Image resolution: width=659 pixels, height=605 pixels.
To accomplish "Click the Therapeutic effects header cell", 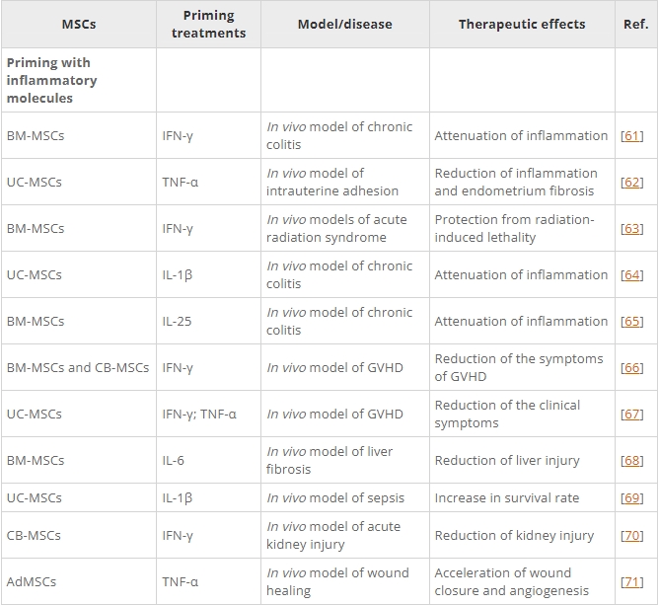I will click(x=521, y=25).
